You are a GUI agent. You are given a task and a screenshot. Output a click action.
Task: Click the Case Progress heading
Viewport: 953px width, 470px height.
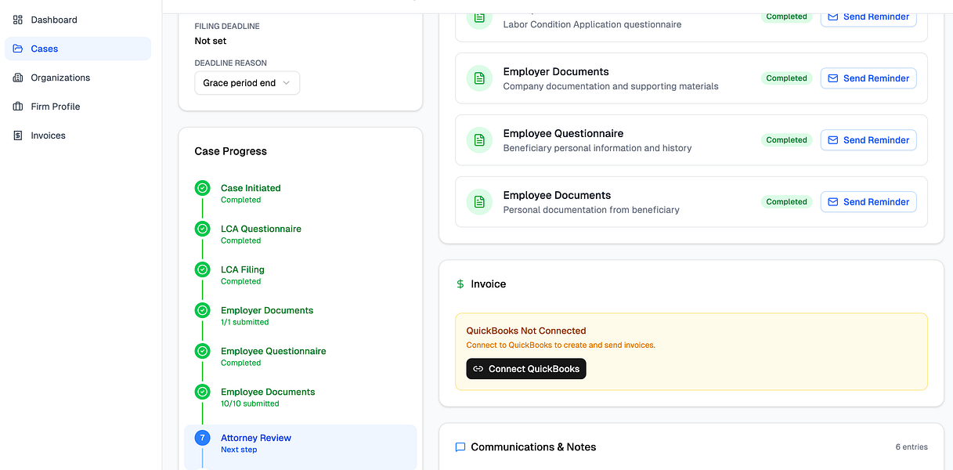[x=231, y=151]
